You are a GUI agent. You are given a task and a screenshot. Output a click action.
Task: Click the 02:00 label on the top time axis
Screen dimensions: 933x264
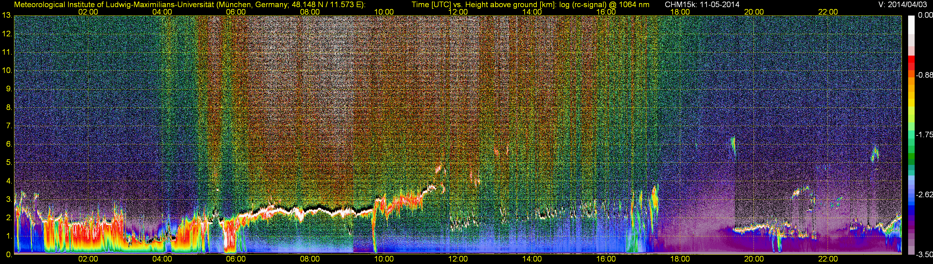pos(88,12)
